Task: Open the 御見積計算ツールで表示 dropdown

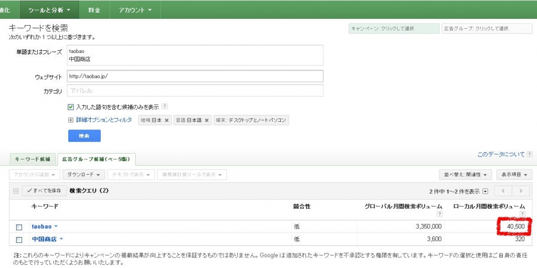Action: coord(192,175)
